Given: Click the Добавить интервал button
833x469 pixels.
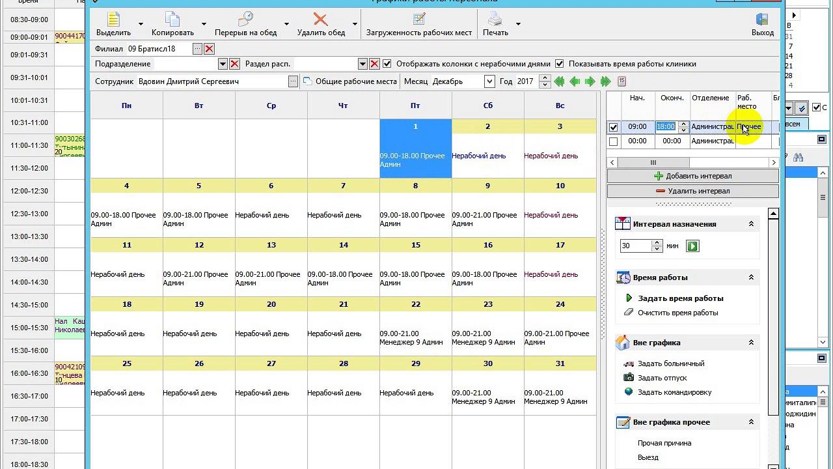Looking at the screenshot, I should pyautogui.click(x=692, y=176).
